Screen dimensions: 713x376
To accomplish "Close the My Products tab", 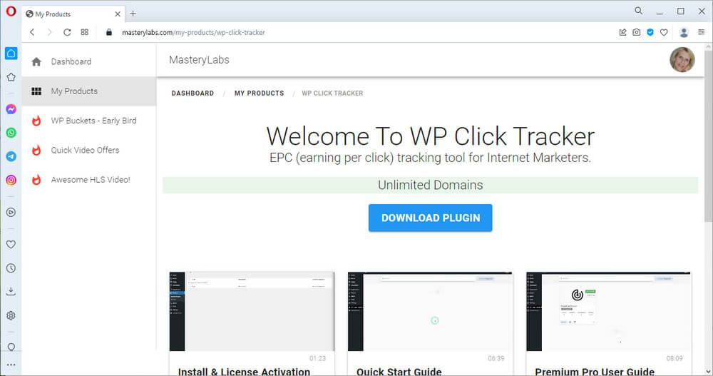I will pyautogui.click(x=118, y=14).
